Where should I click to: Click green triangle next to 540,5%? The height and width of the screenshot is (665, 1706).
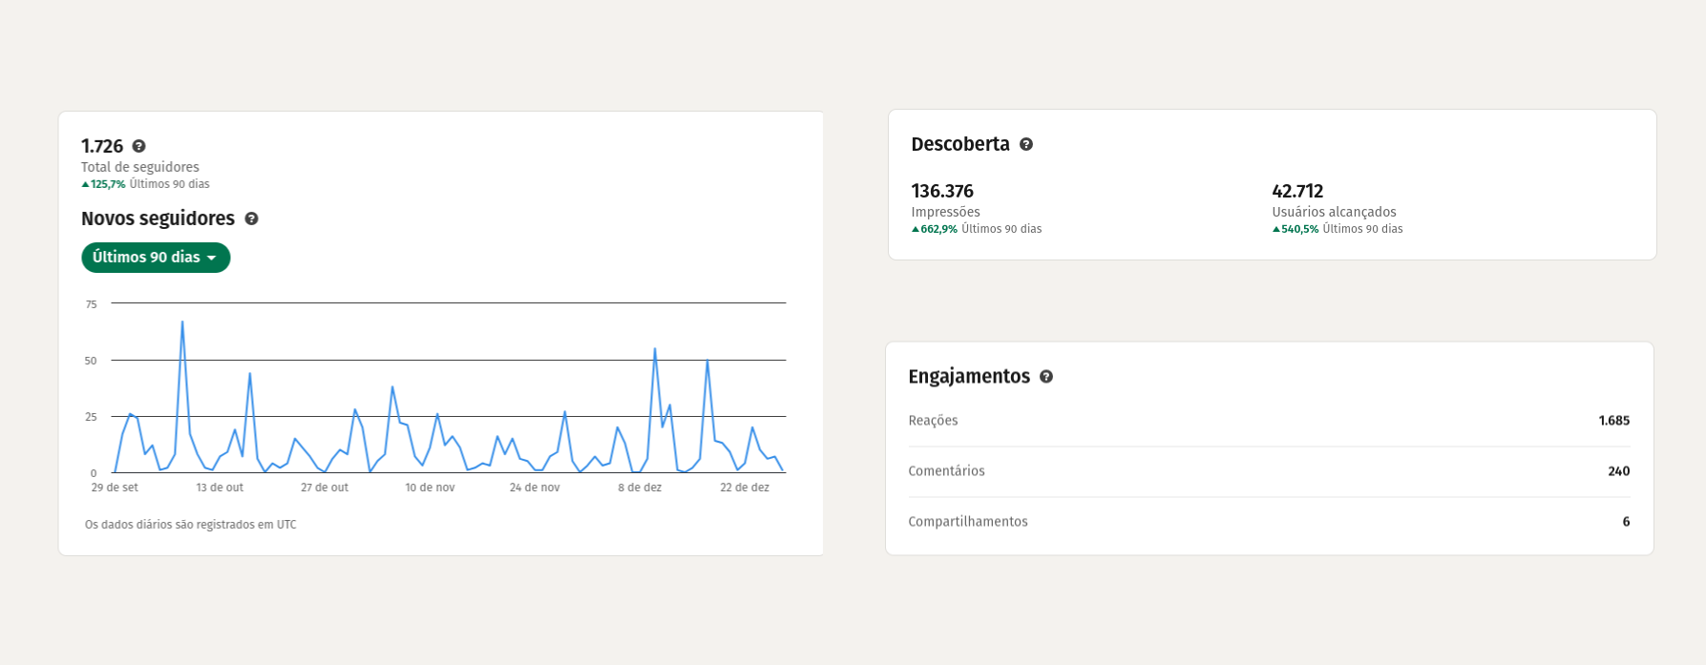point(1276,230)
